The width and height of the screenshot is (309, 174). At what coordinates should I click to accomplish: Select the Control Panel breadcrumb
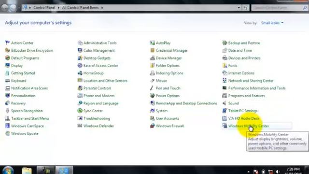44,8
